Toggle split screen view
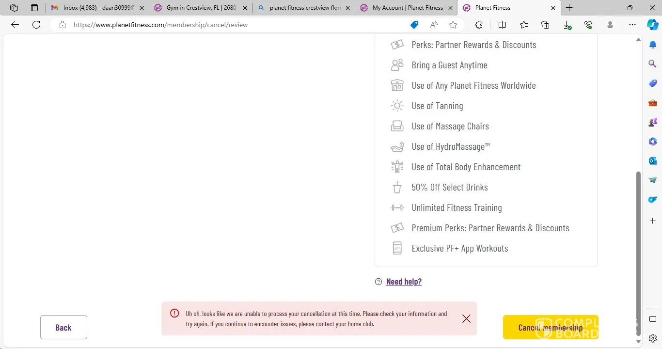 pyautogui.click(x=502, y=25)
